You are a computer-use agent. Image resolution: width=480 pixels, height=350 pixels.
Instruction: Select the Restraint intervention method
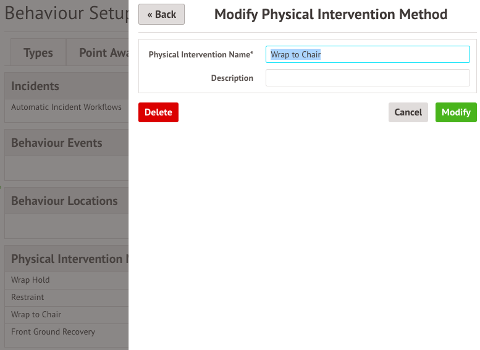tap(28, 297)
